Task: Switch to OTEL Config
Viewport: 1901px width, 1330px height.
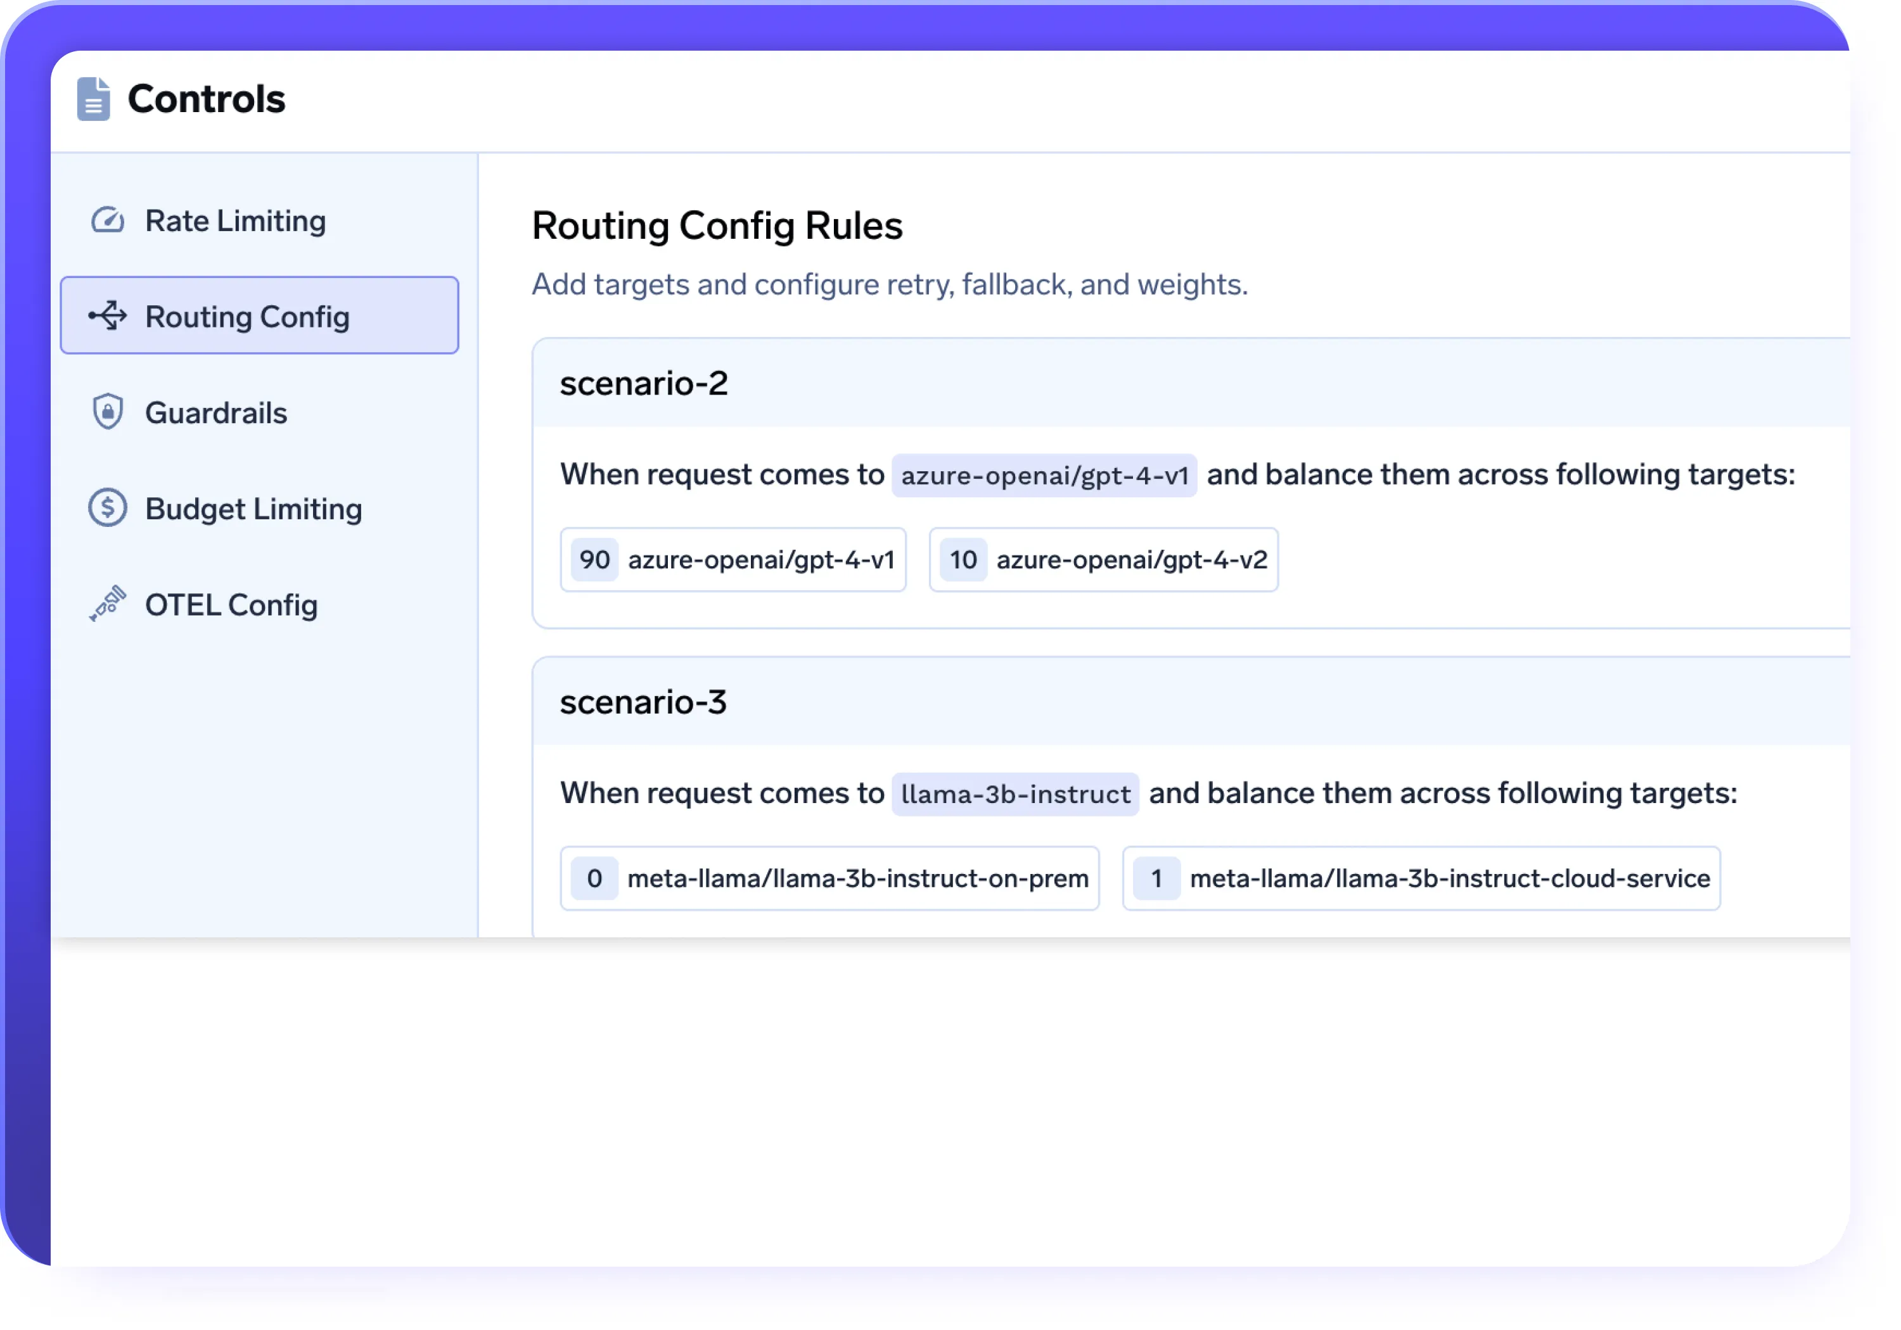Action: tap(231, 604)
